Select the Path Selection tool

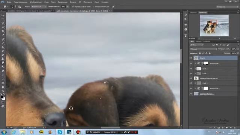point(3,79)
